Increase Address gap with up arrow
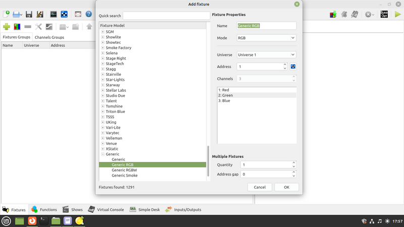The height and width of the screenshot is (227, 404). (294, 172)
